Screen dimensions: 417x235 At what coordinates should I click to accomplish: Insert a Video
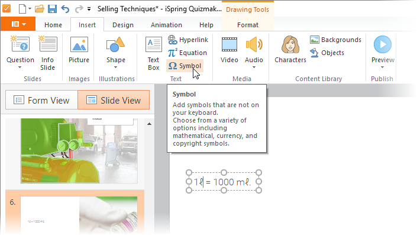click(229, 50)
